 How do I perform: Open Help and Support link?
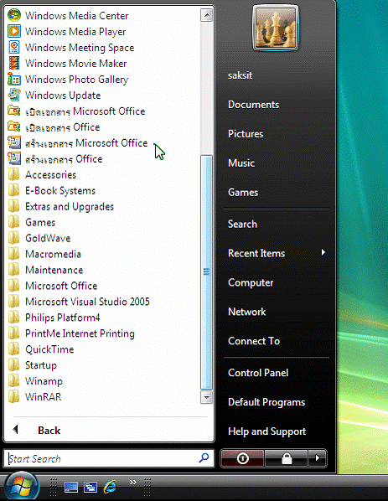pyautogui.click(x=266, y=431)
